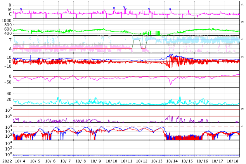Viewport: 246px width, 164px height.
Task: Click the date label 10/16
Action: tap(202, 161)
